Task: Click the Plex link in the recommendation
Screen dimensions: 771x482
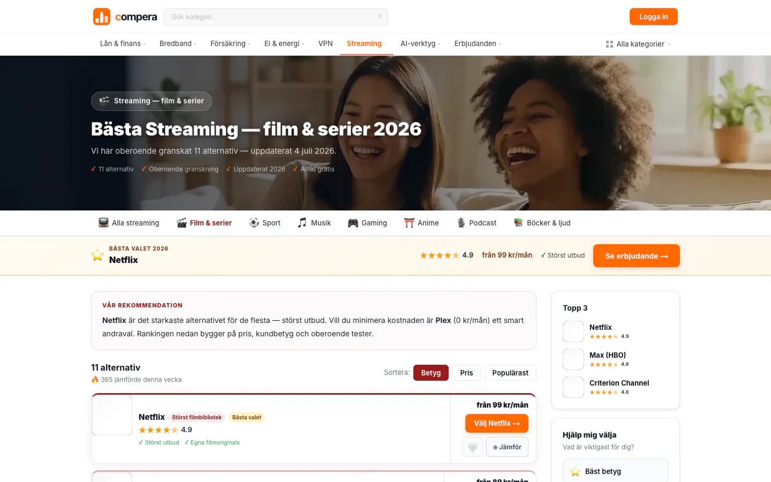Action: (443, 320)
